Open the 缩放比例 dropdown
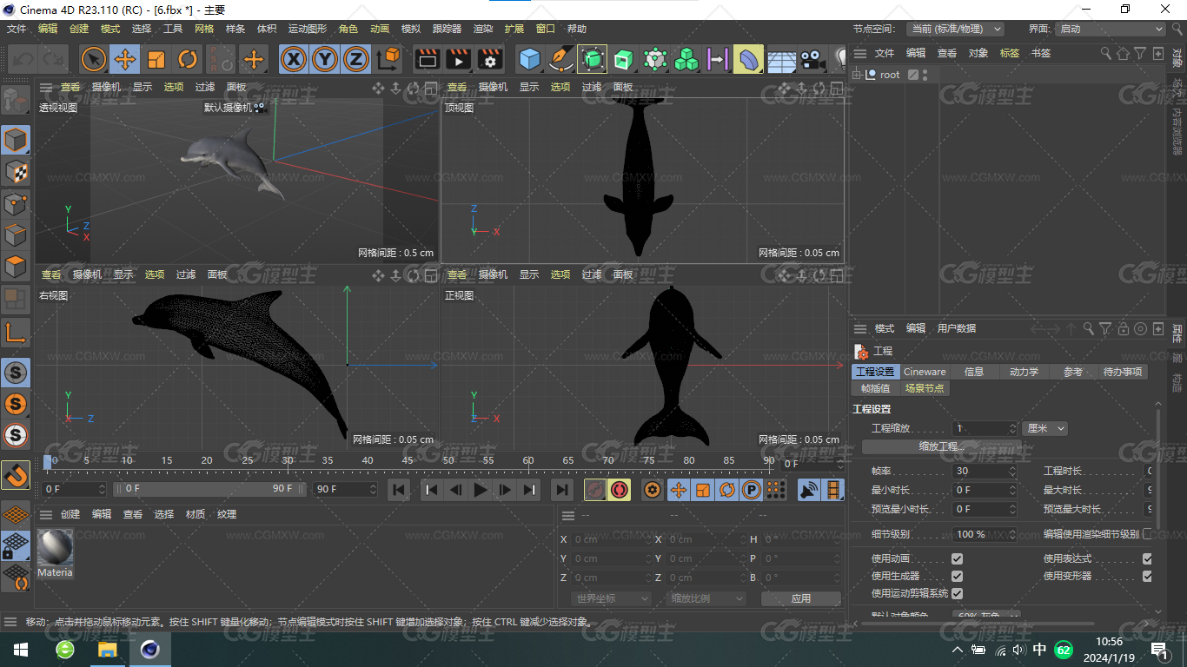This screenshot has height=667, width=1187. coord(706,598)
